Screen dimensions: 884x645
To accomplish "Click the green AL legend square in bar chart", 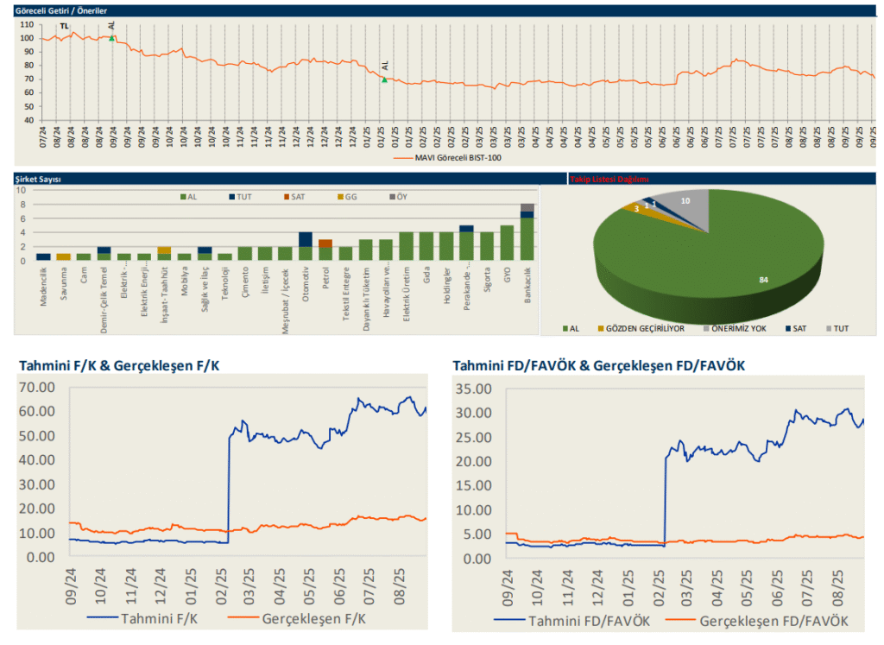I will click(x=183, y=197).
